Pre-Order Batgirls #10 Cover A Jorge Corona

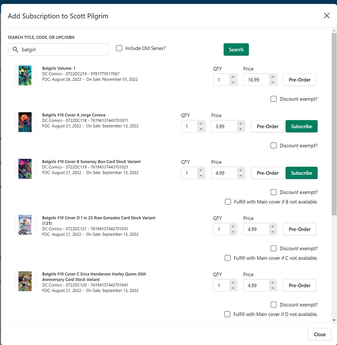pyautogui.click(x=268, y=126)
